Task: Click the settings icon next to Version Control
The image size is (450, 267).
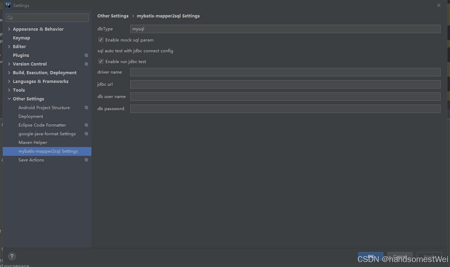Action: 86,64
